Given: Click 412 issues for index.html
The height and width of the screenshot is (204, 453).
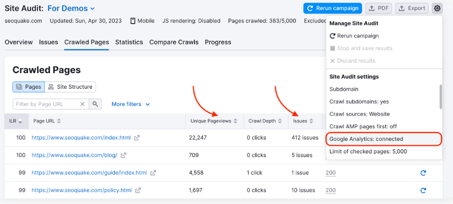Looking at the screenshot, I should [305, 138].
